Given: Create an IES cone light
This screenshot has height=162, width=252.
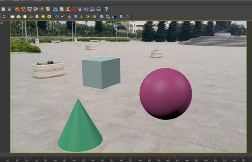Looking at the screenshot, I should [37, 16].
